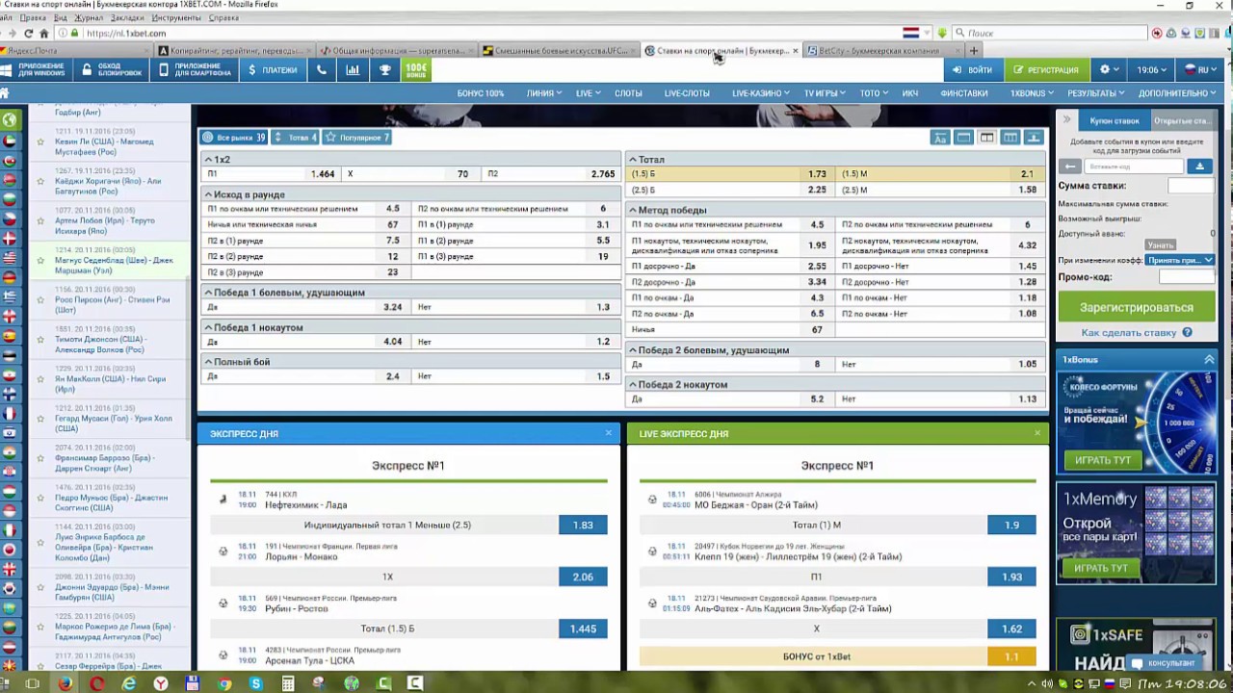Switch layout with the Aa font-size icon
1233x693 pixels.
(x=940, y=138)
